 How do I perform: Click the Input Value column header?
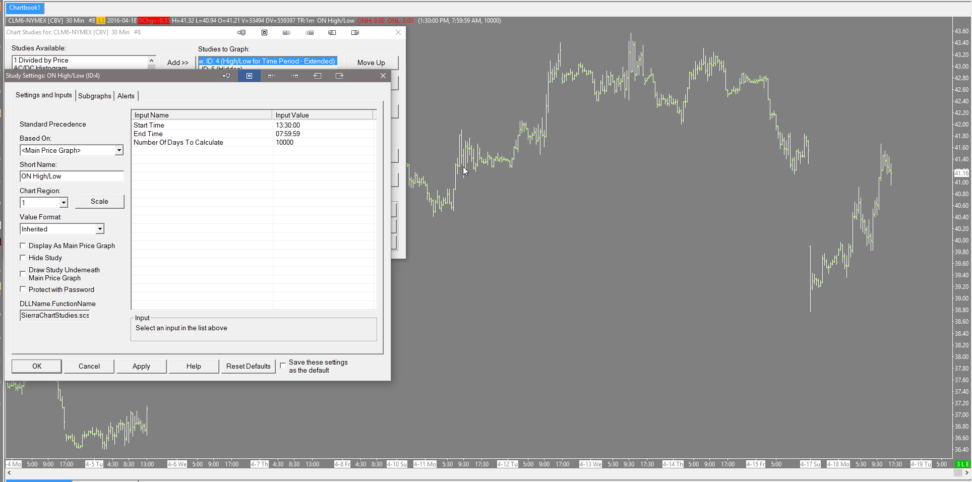323,115
